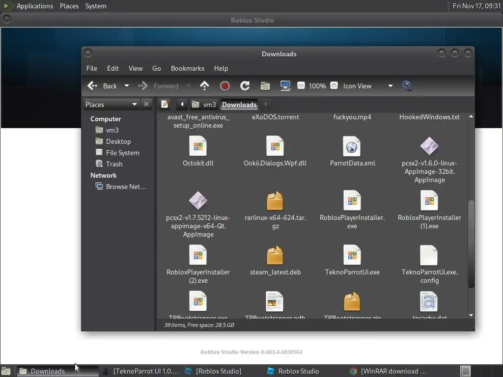Click the file list vertical scrollbar thumb

click(x=471, y=243)
